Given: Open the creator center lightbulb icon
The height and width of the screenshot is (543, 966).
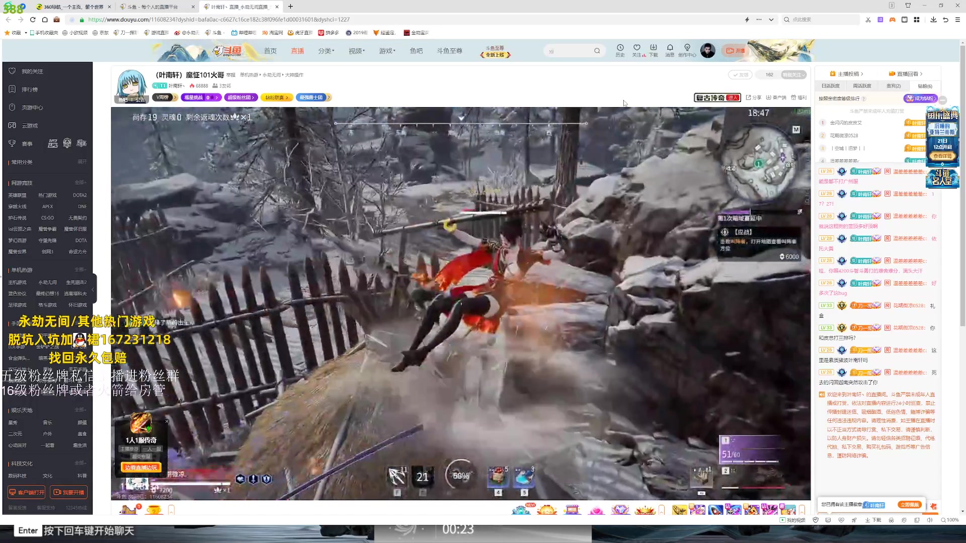Looking at the screenshot, I should click(x=687, y=48).
